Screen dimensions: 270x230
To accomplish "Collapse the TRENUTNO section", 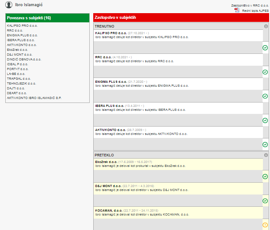I will tap(266, 26).
